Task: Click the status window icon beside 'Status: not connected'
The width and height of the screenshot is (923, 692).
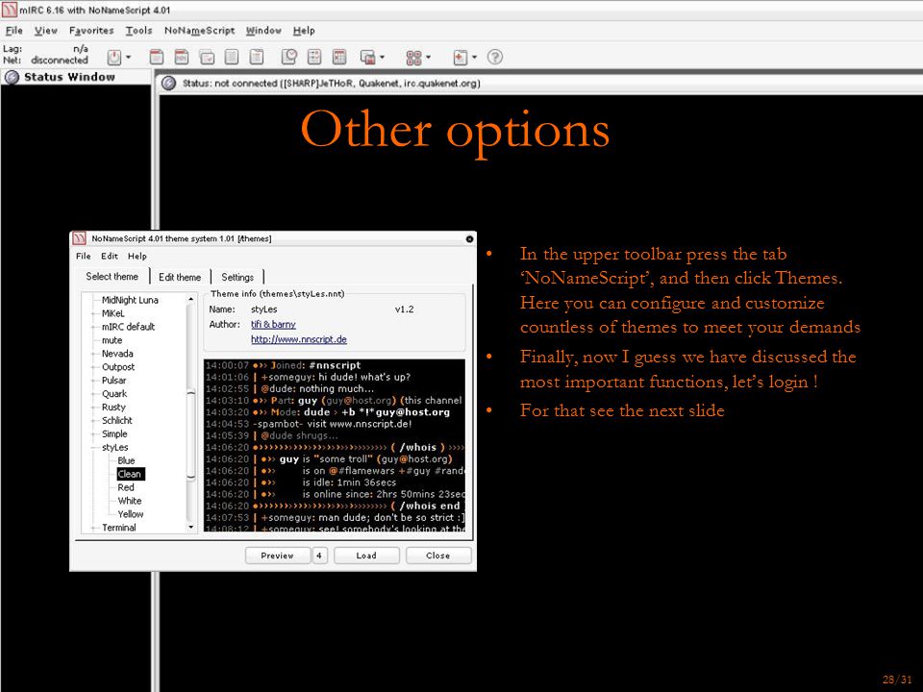Action: (x=169, y=84)
